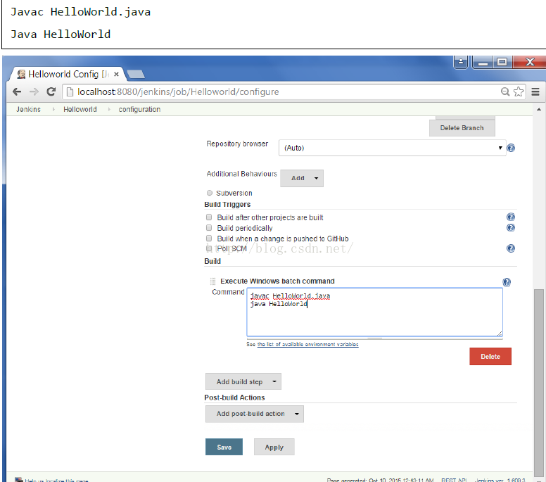Click the configuration breadcrumb
This screenshot has height=482, width=546.
tap(139, 109)
